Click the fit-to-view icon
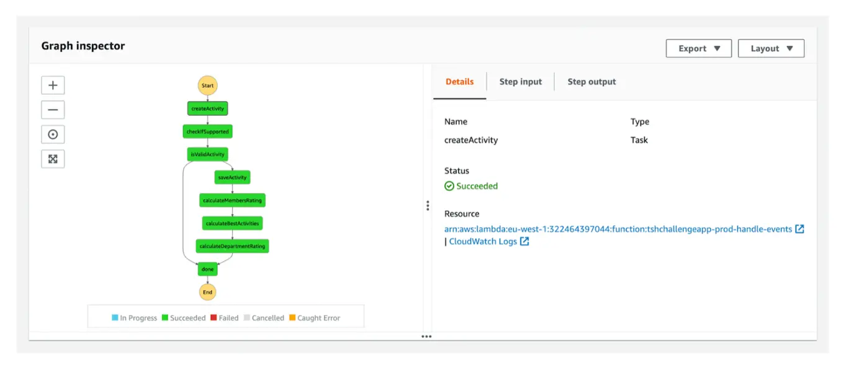This screenshot has height=367, width=844. point(53,159)
